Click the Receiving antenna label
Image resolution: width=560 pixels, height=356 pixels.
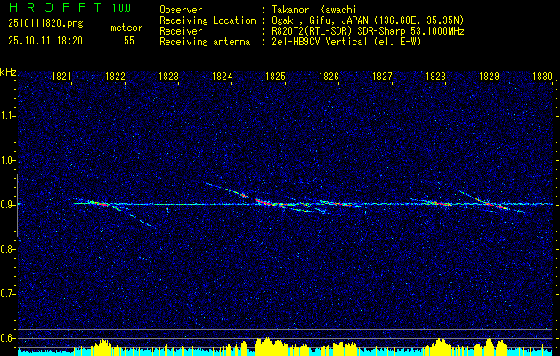[205, 42]
